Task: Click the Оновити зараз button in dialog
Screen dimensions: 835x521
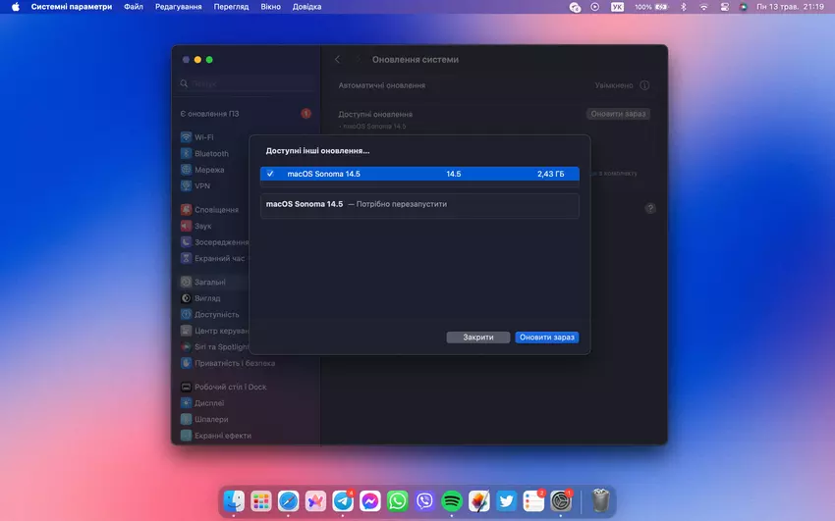Action: [546, 338]
